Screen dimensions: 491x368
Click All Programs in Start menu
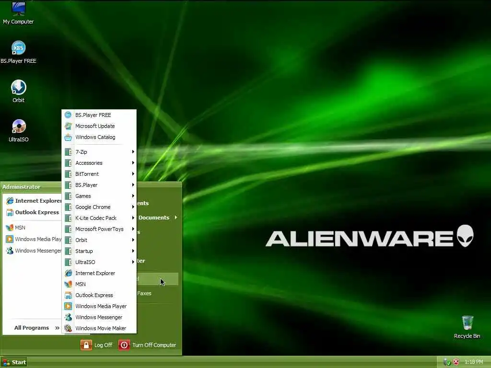tap(36, 328)
